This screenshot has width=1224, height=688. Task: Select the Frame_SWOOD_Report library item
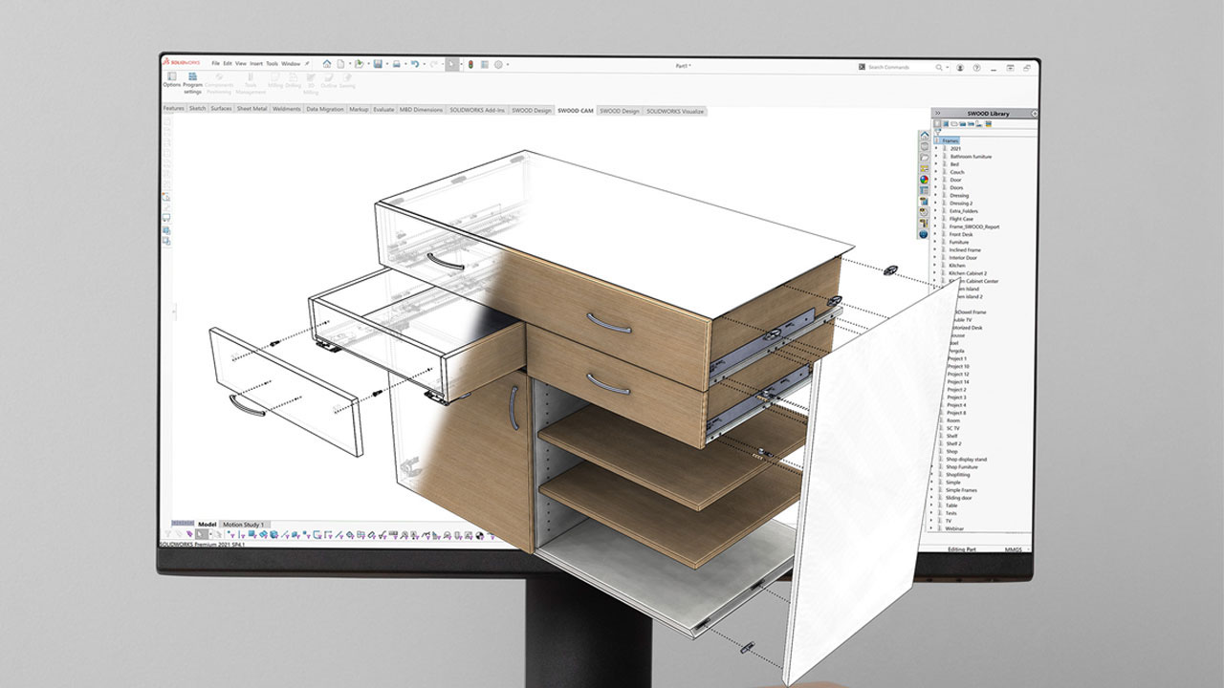pyautogui.click(x=974, y=226)
